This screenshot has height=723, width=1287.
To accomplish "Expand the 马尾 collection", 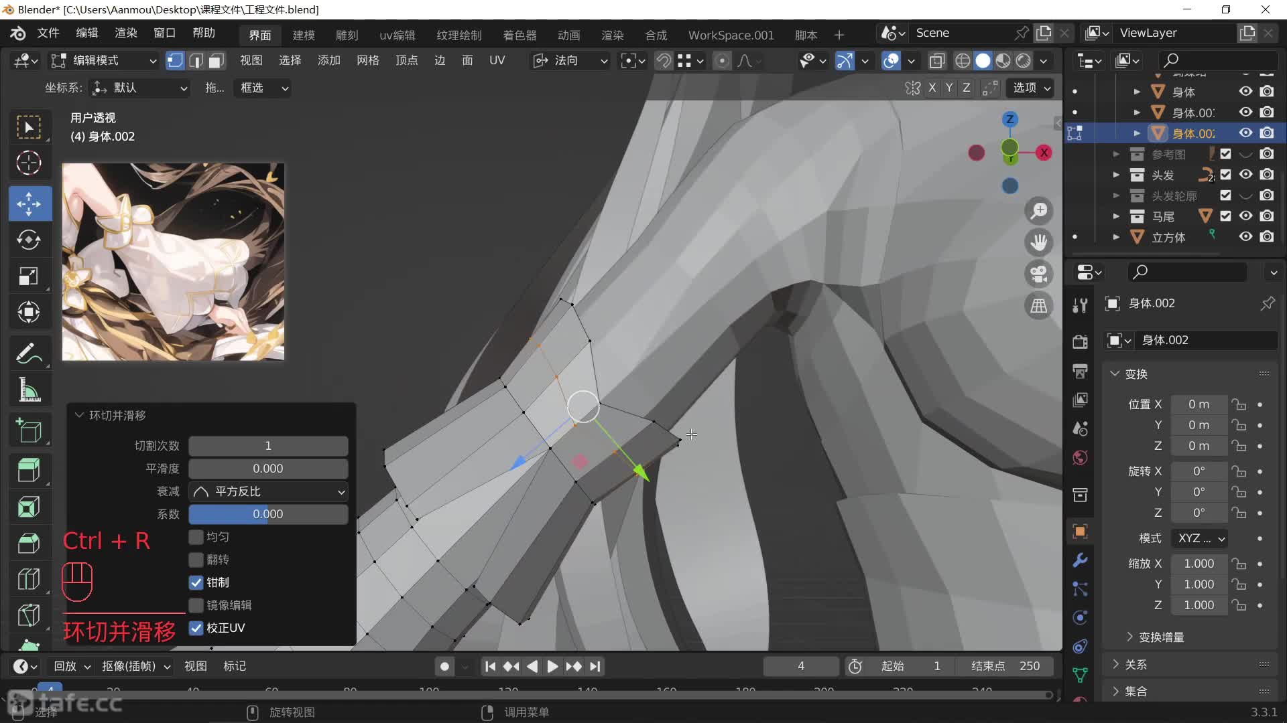I will point(1116,216).
